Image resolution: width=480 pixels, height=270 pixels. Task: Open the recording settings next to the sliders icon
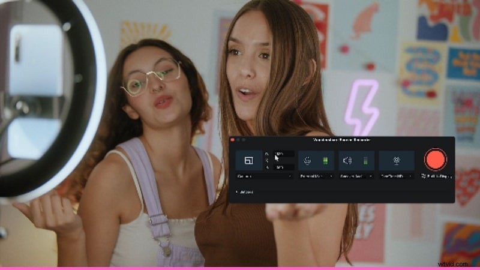436,176
